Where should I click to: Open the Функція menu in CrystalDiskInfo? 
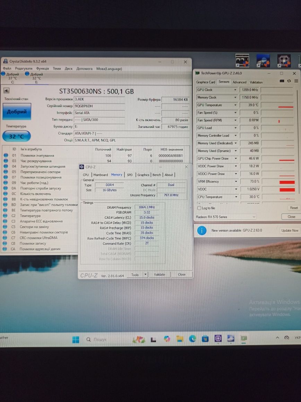pos(42,69)
